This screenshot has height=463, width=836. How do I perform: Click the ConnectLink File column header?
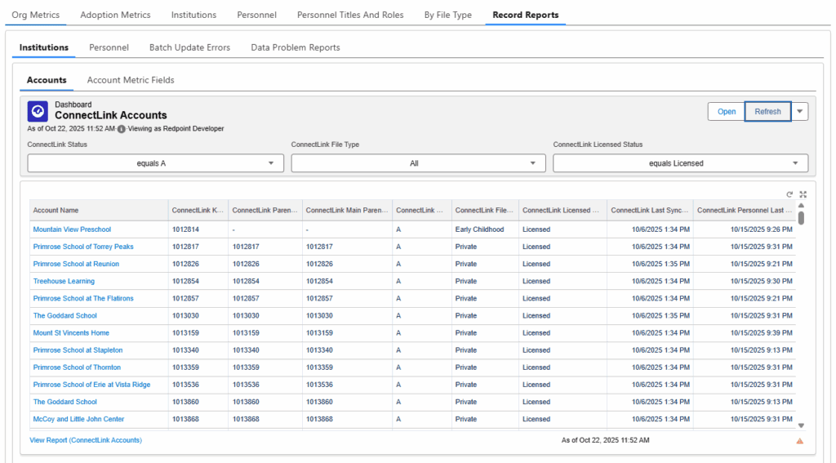point(485,210)
